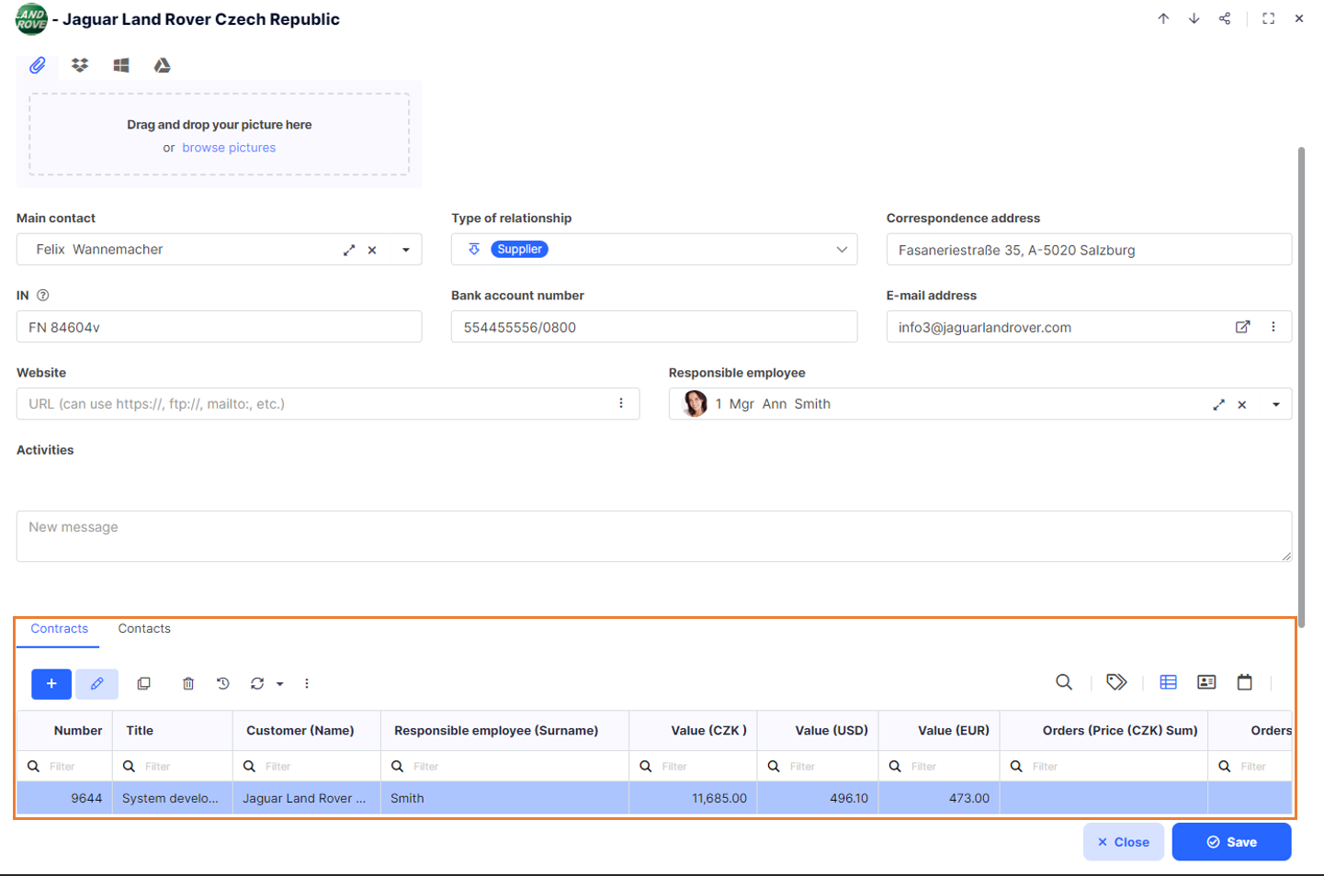Click the share icon in header
This screenshot has width=1324, height=876.
point(1225,18)
